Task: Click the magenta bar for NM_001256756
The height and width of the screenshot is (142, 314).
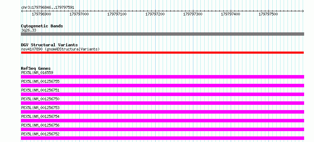Action: (x=162, y=129)
